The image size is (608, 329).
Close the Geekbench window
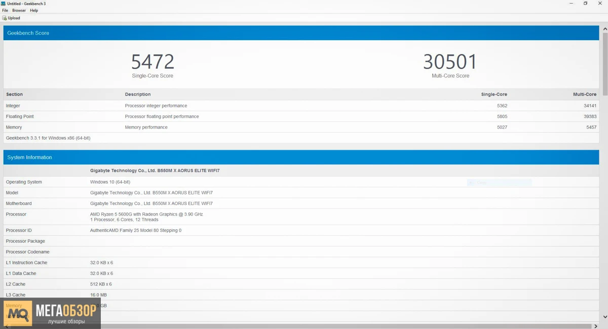600,4
